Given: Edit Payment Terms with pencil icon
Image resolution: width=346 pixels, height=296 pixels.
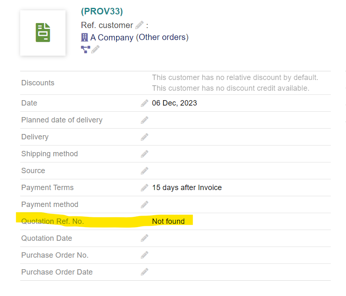Looking at the screenshot, I should pos(144,188).
